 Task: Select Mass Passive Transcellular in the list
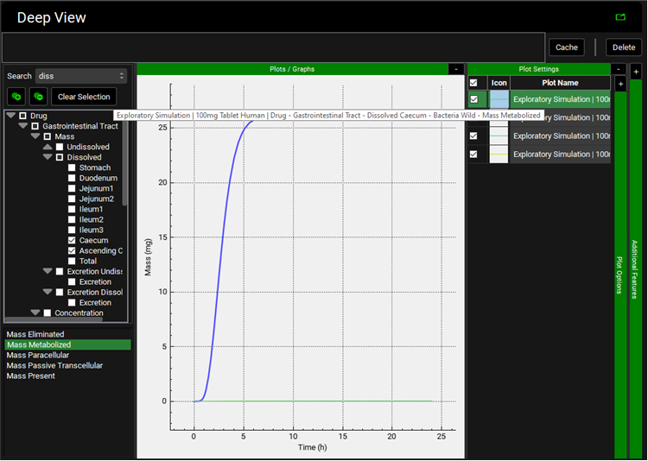point(54,365)
